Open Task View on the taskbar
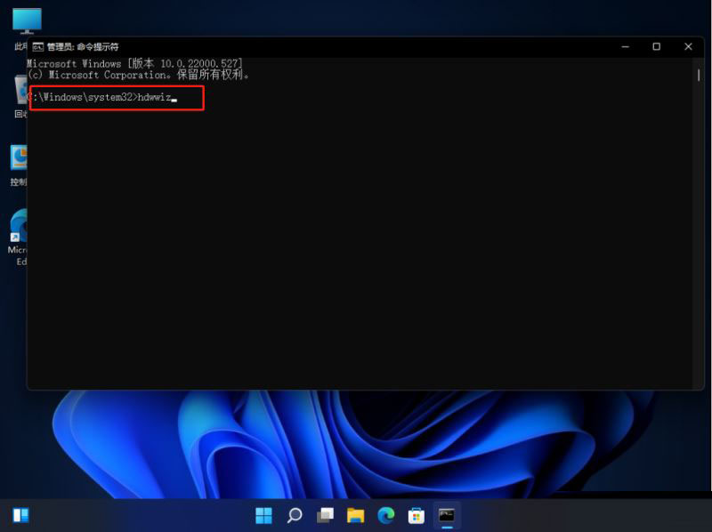This screenshot has height=532, width=712. [325, 515]
